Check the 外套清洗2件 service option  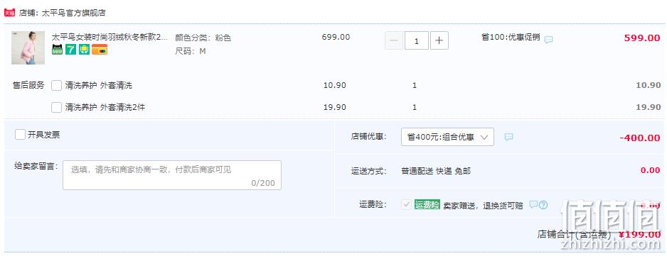(x=57, y=107)
